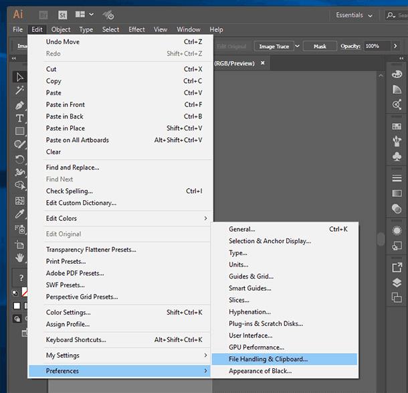Screen dimensions: 408x393
Task: Click the white Color mode swatch
Action: pos(17,305)
